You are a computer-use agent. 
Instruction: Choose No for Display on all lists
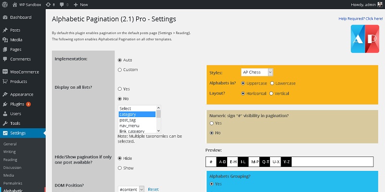(120, 99)
